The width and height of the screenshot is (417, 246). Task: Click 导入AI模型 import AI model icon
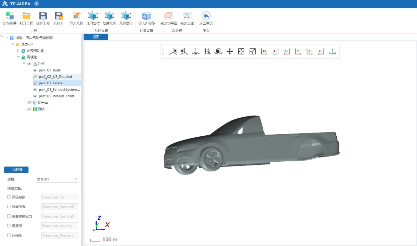(x=147, y=16)
